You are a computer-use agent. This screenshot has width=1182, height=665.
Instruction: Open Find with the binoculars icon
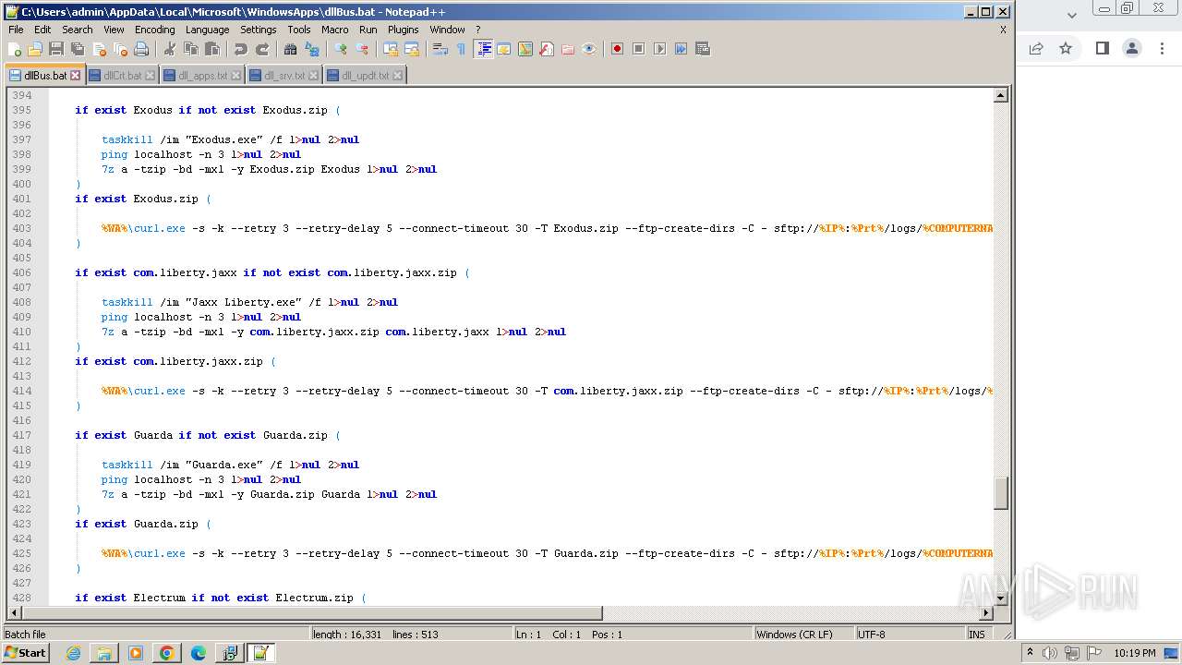tap(290, 49)
